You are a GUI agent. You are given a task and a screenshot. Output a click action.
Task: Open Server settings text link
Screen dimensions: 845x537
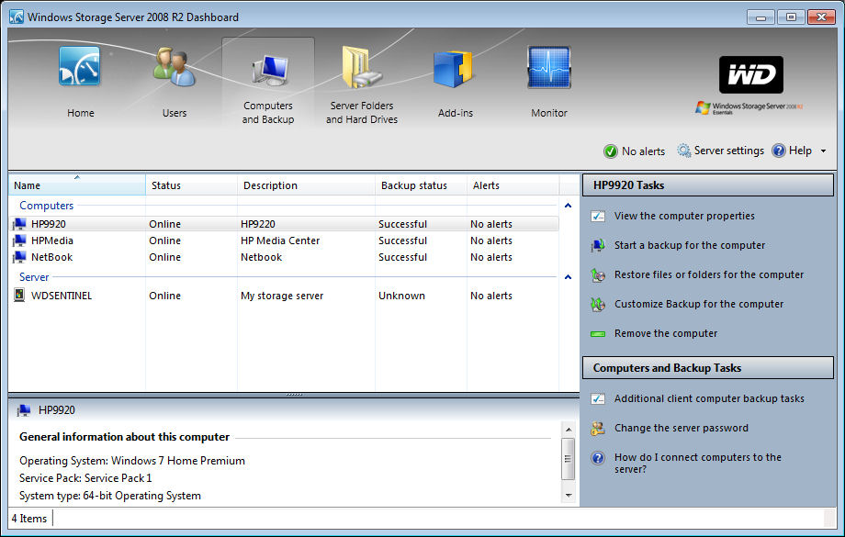tap(728, 151)
